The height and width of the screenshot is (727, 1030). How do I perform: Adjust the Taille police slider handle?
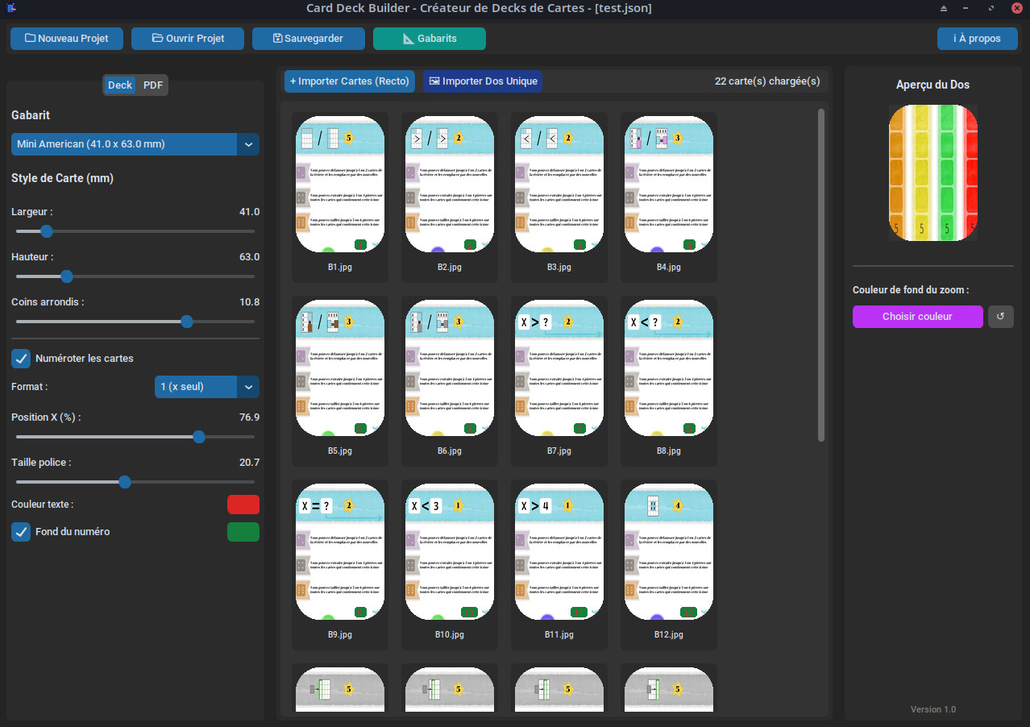pyautogui.click(x=125, y=482)
